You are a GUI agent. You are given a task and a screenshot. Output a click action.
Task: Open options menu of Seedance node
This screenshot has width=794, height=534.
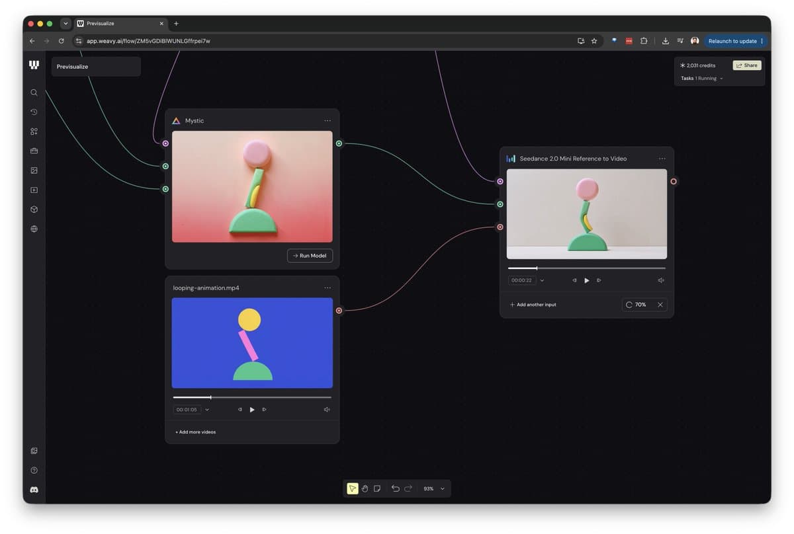[662, 159]
